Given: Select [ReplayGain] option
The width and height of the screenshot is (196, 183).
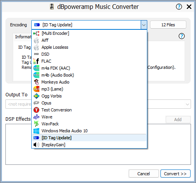Looking at the screenshot, I should (89, 145).
